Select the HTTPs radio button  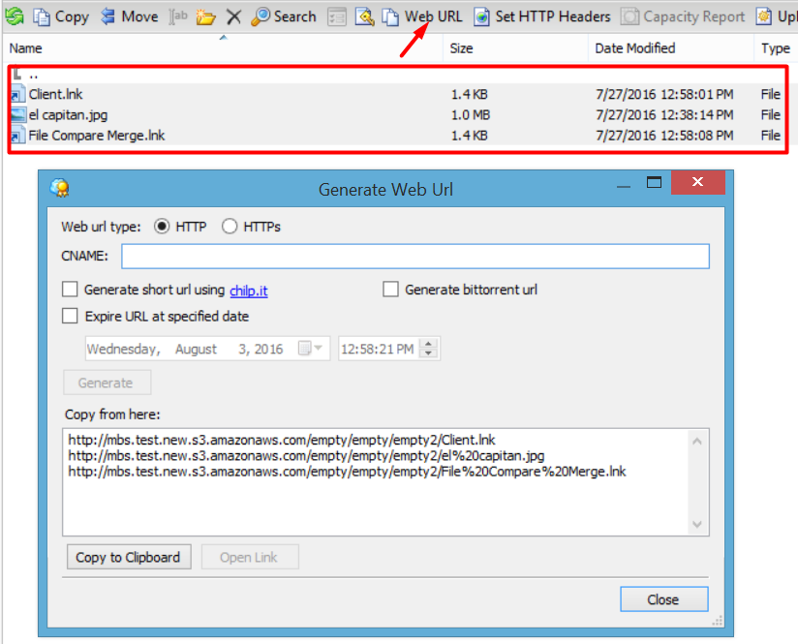pyautogui.click(x=230, y=227)
